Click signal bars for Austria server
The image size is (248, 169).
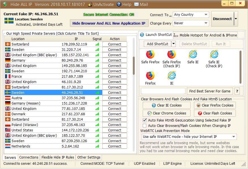click(x=97, y=98)
